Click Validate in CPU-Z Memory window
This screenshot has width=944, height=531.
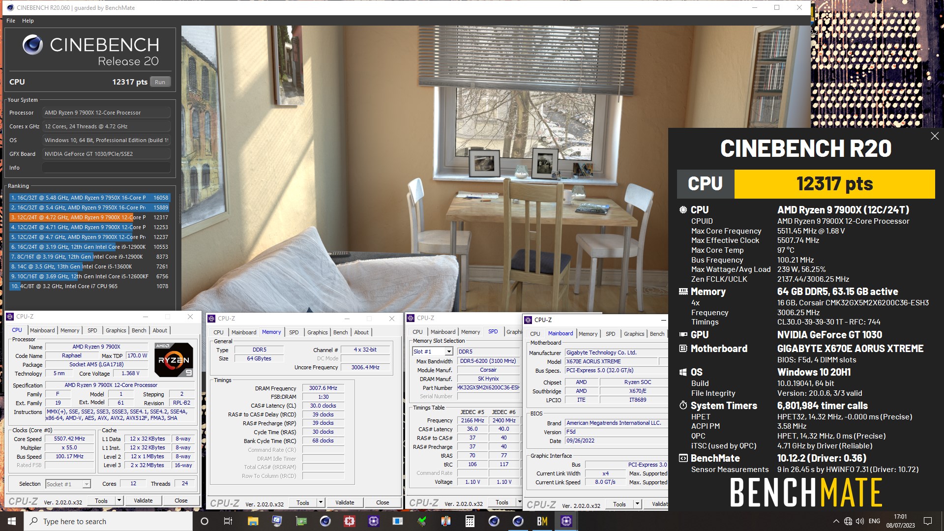pos(345,502)
